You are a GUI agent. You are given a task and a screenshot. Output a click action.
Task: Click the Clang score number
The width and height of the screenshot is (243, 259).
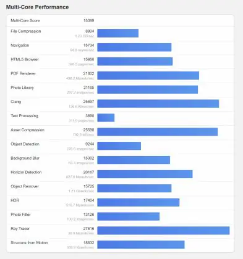click(x=88, y=102)
